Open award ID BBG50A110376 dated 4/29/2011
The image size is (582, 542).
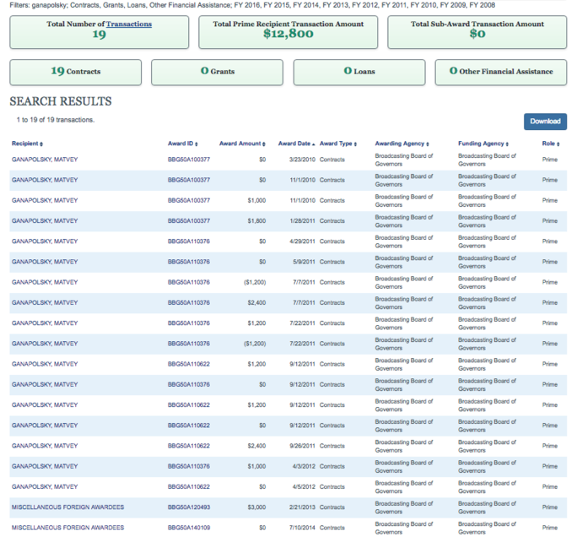(189, 241)
